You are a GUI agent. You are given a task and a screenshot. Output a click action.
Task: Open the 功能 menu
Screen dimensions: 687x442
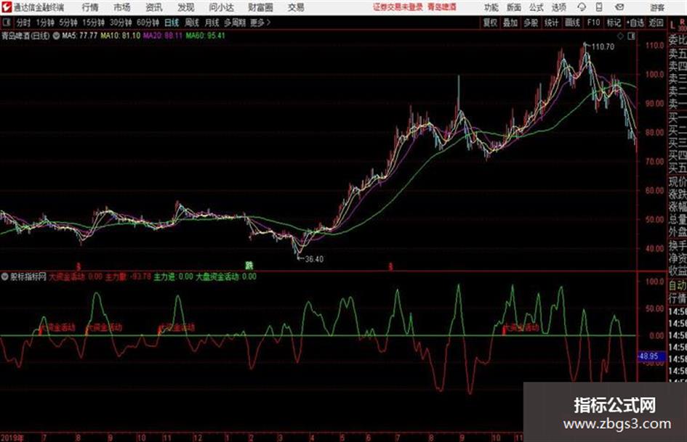[x=491, y=7]
